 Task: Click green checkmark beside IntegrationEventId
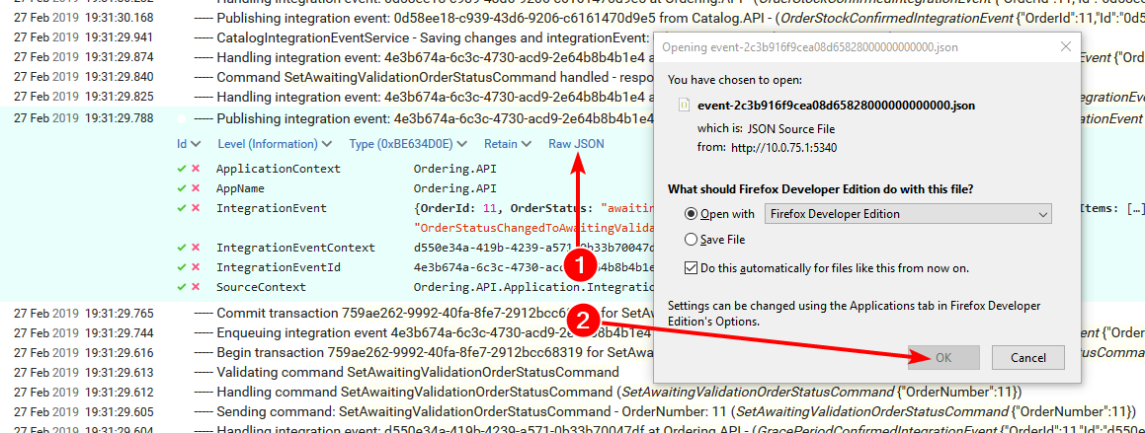click(x=182, y=267)
